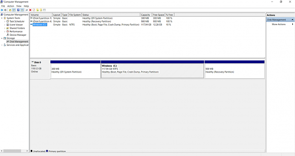Click the Shared Folders icon in tree
Image resolution: width=295 pixels, height=156 pixels.
(x=8, y=28)
